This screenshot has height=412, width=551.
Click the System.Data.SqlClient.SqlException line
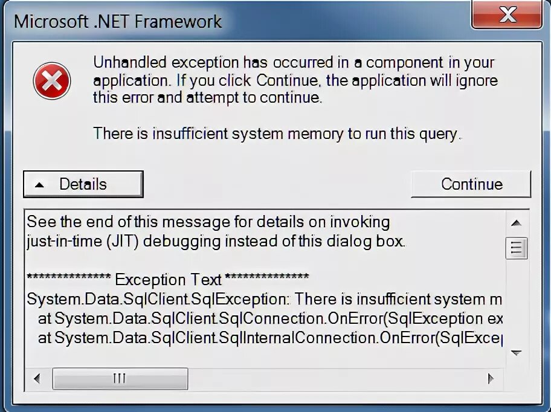pyautogui.click(x=264, y=299)
